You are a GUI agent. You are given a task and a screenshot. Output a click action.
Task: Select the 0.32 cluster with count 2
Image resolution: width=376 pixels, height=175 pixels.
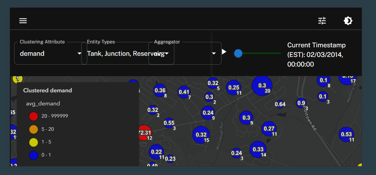pyautogui.click(x=153, y=110)
